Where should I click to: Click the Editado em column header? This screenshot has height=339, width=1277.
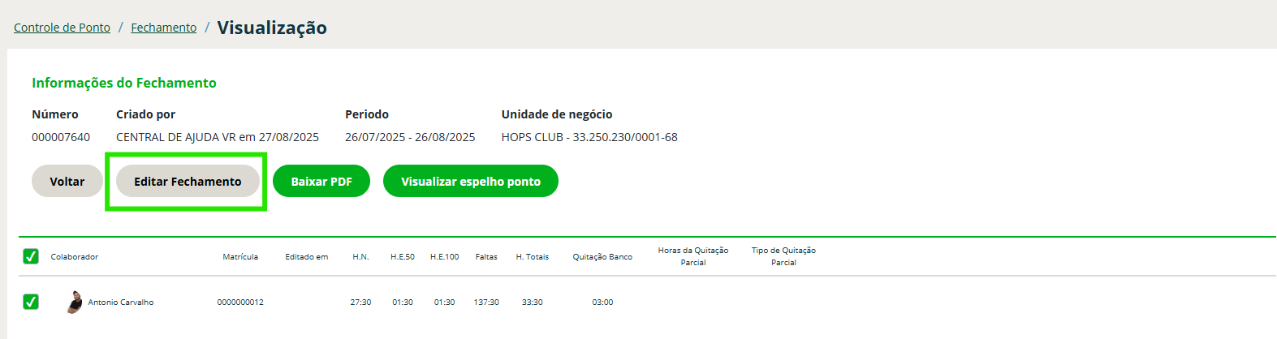click(x=307, y=256)
